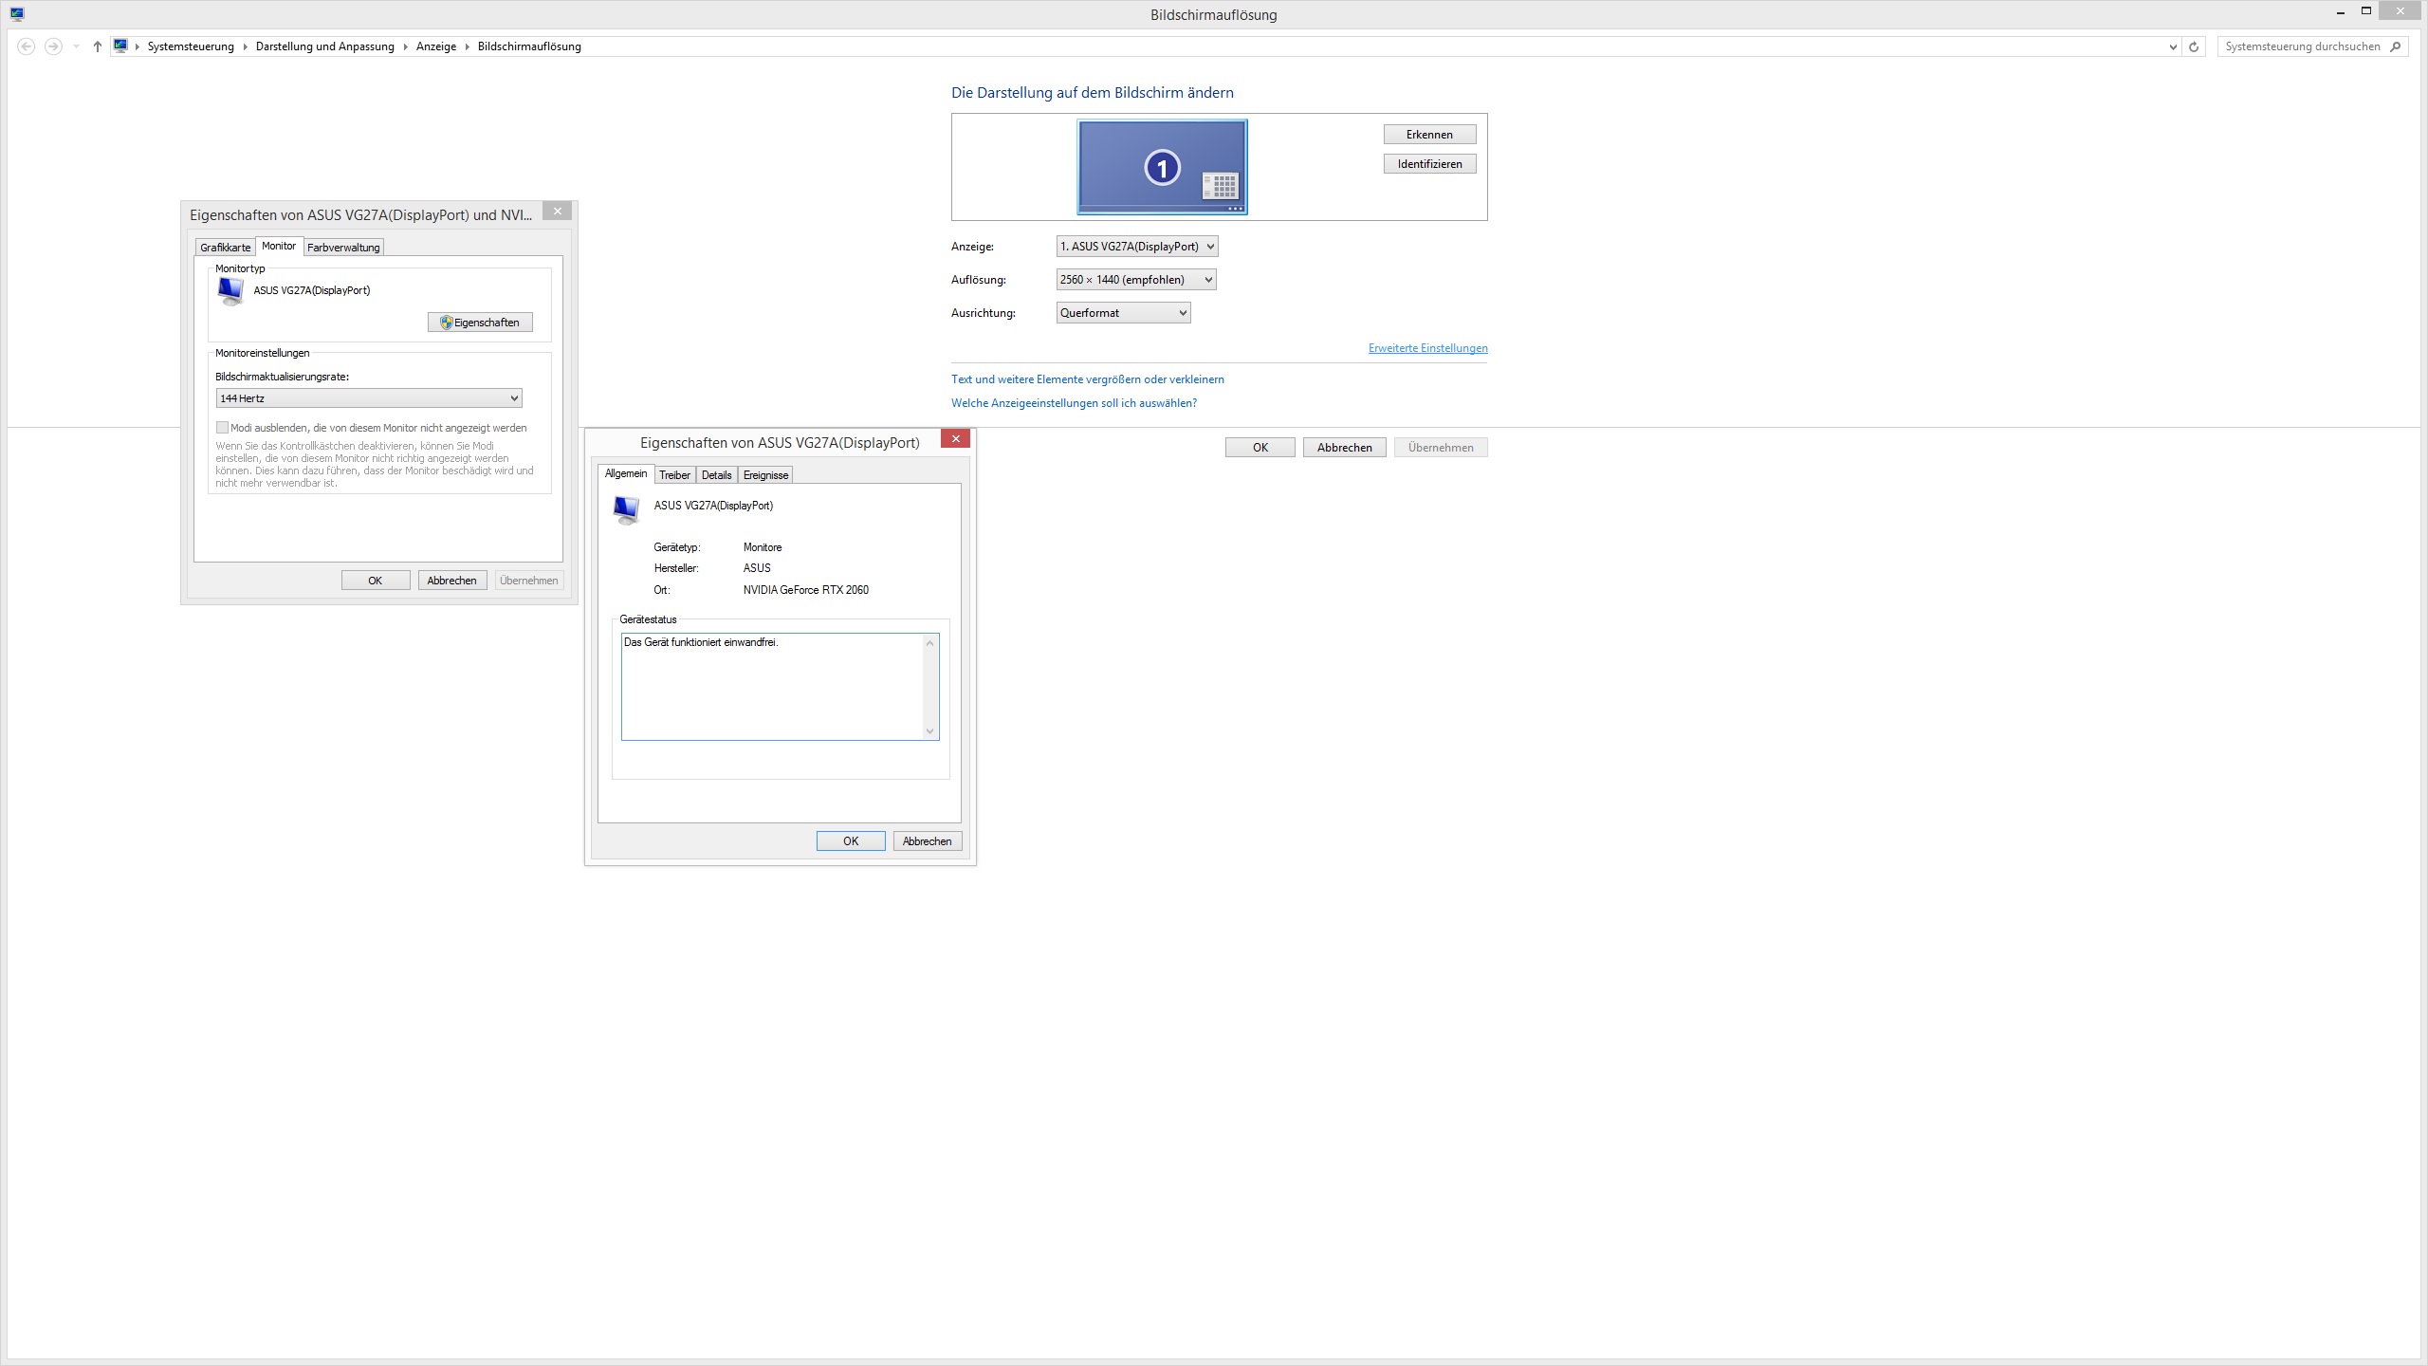Viewport: 2428px width, 1366px height.
Task: Switch to the Grafikkarte tab
Action: (x=225, y=248)
